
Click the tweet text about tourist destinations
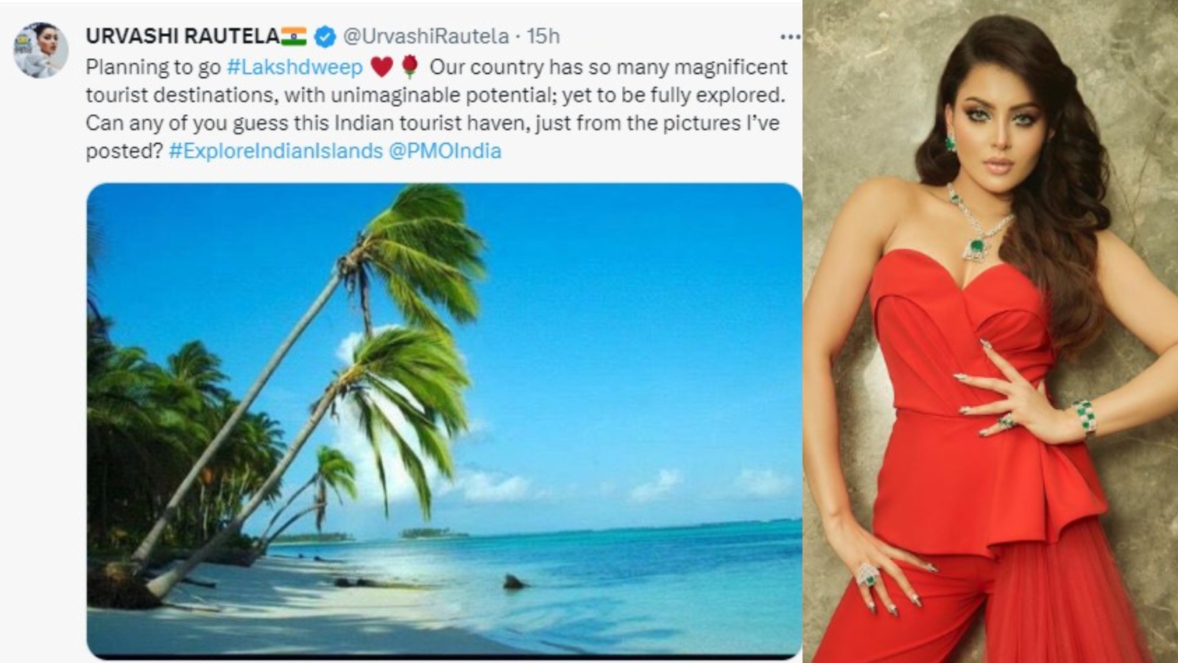436,109
